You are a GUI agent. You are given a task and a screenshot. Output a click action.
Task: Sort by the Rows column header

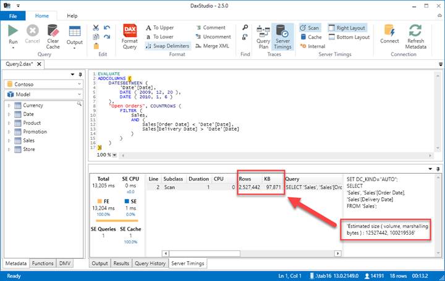pyautogui.click(x=245, y=179)
